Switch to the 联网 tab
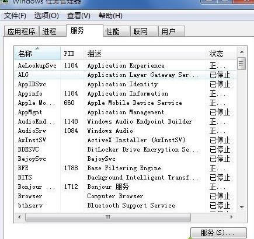The image size is (254, 239). [x=144, y=31]
